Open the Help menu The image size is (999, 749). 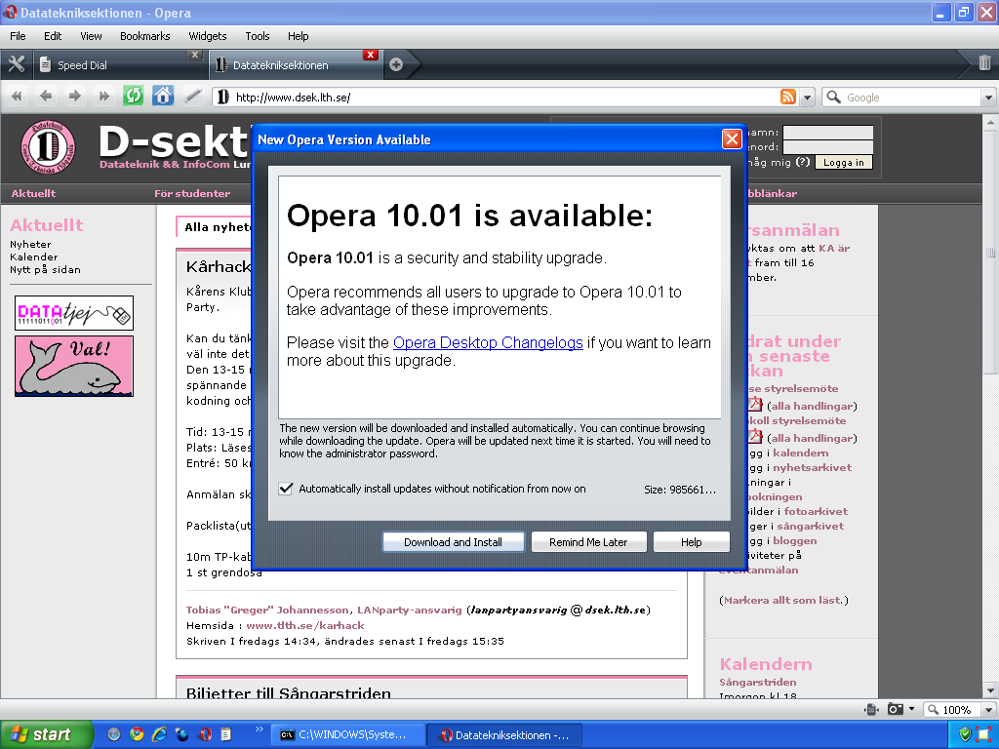pos(298,36)
